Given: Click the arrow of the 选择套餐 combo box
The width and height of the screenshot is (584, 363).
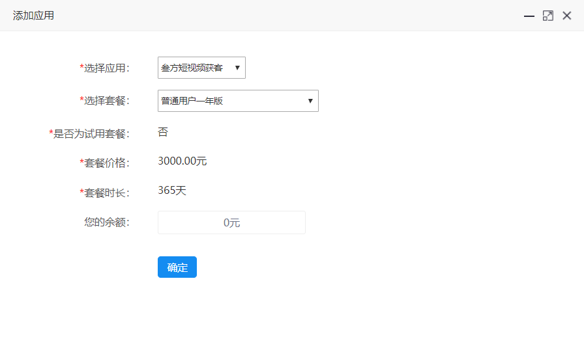Looking at the screenshot, I should pyautogui.click(x=310, y=101).
